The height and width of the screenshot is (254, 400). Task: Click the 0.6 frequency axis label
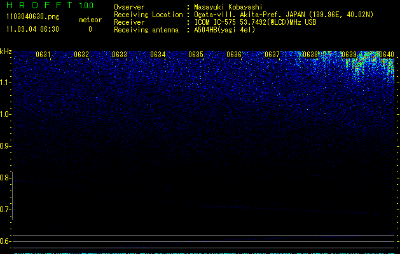click(x=5, y=241)
